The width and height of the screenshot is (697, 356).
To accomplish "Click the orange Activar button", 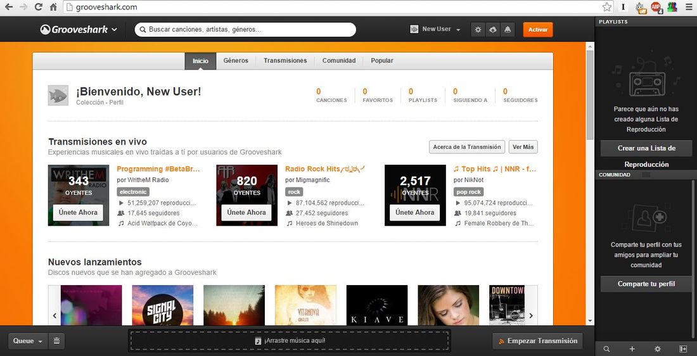I will coord(538,29).
